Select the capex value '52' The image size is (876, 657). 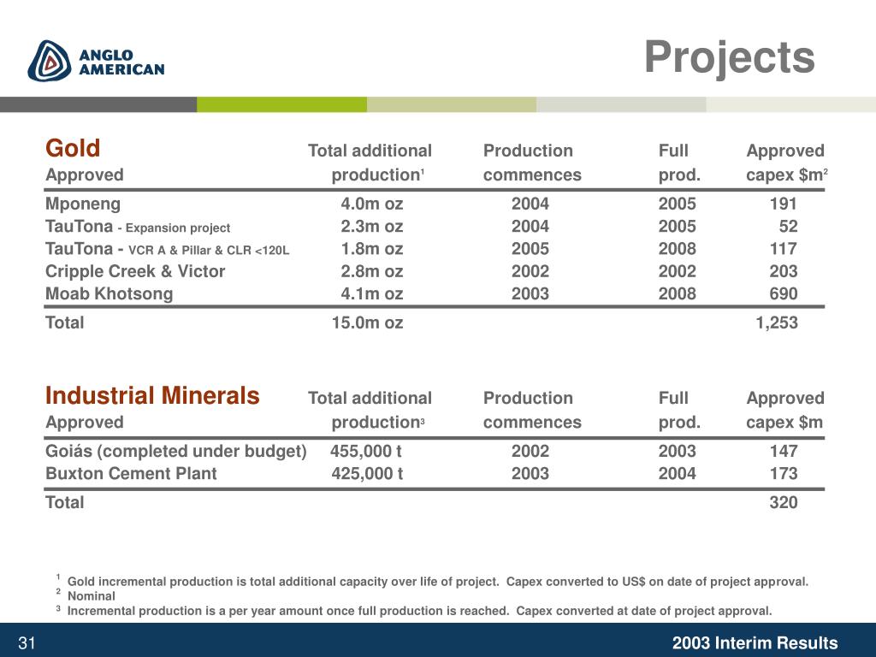click(x=788, y=226)
